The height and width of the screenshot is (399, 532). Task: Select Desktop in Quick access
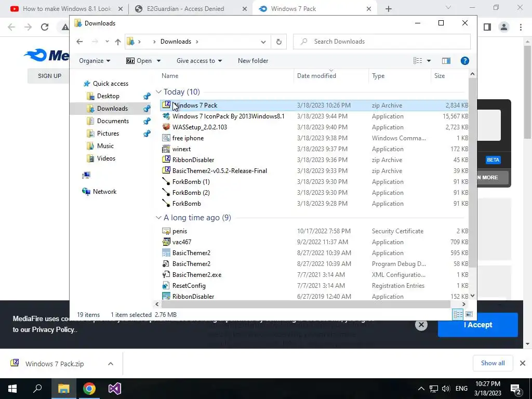coord(108,96)
